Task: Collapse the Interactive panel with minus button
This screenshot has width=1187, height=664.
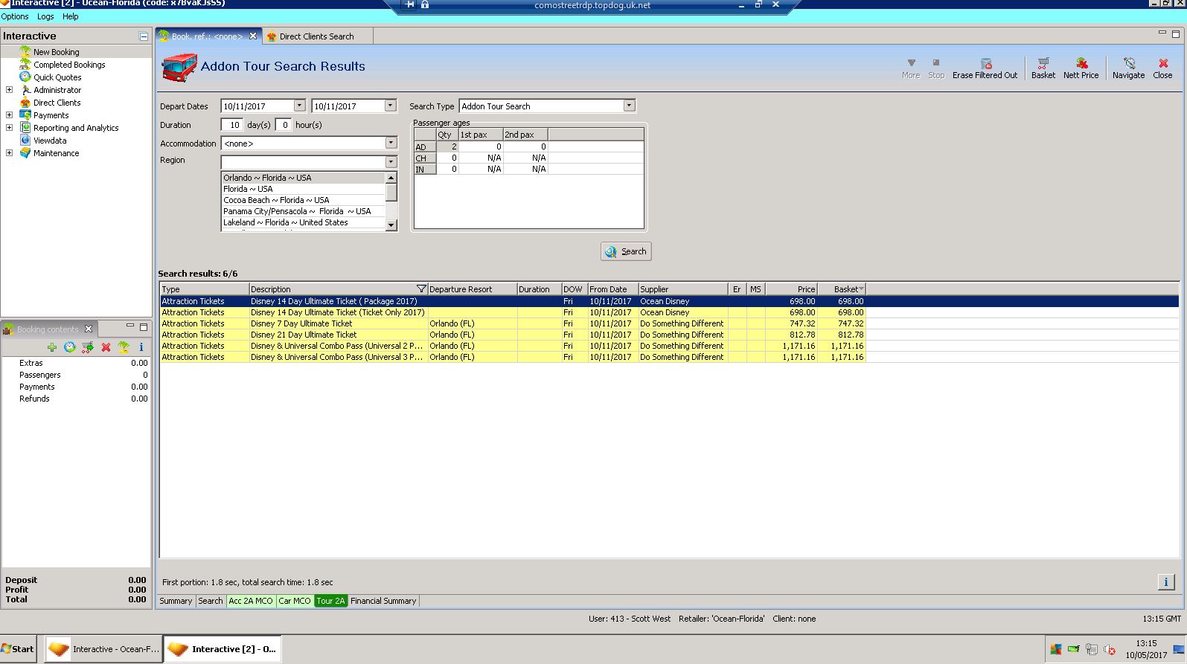Action: pos(143,36)
